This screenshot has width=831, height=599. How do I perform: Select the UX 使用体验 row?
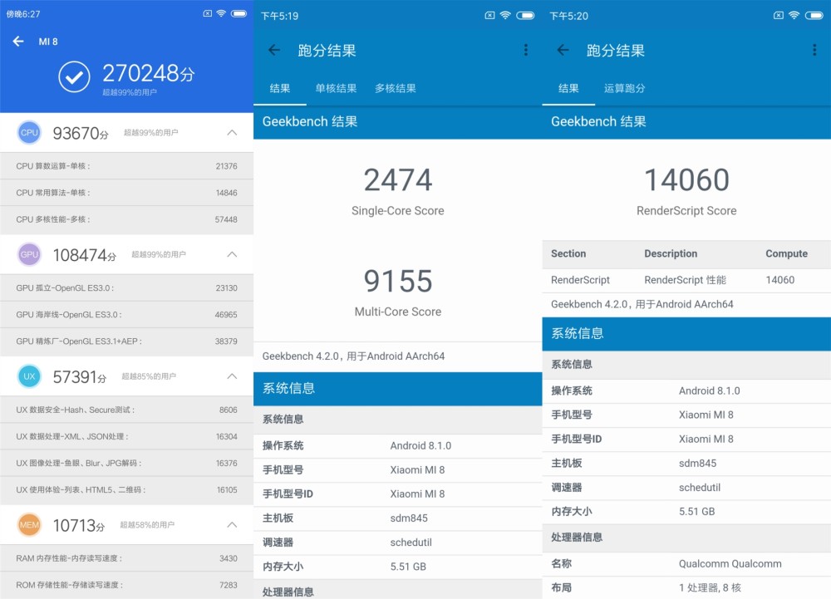pos(126,490)
